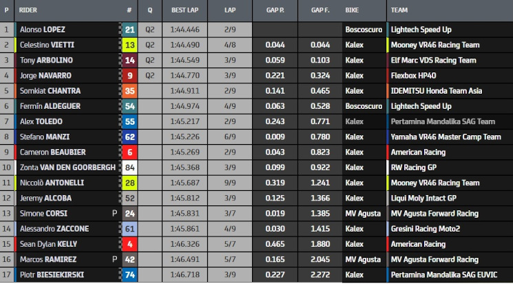Sort by the BEST LAP column header
Image resolution: width=513 pixels, height=284 pixels.
point(185,10)
